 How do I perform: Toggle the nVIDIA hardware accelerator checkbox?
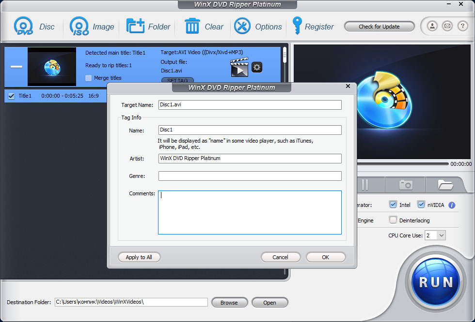pyautogui.click(x=421, y=205)
